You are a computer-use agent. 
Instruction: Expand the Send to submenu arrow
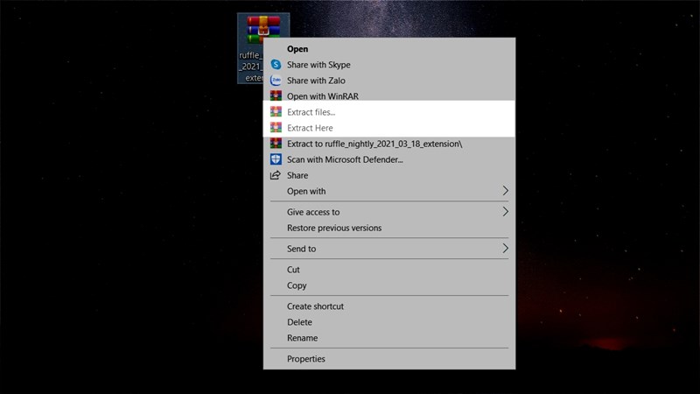pyautogui.click(x=505, y=248)
